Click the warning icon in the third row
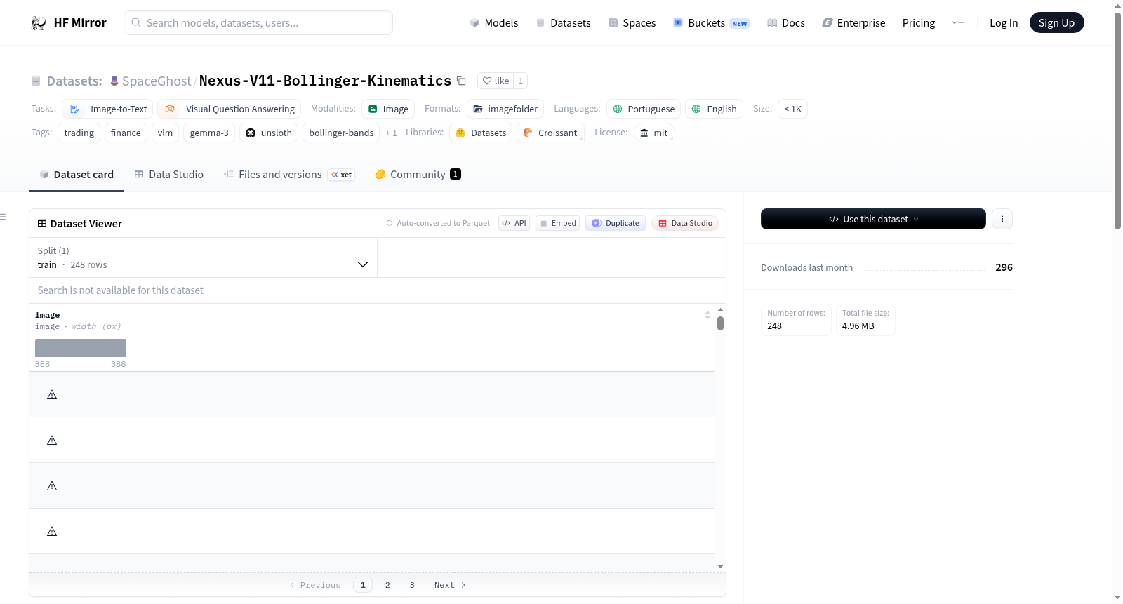1123x604 pixels. tap(52, 486)
